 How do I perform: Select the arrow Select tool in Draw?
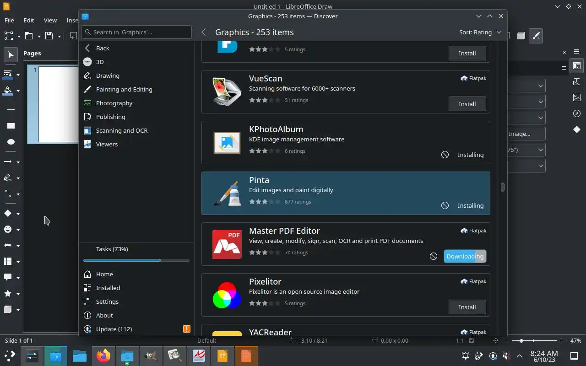pyautogui.click(x=11, y=55)
